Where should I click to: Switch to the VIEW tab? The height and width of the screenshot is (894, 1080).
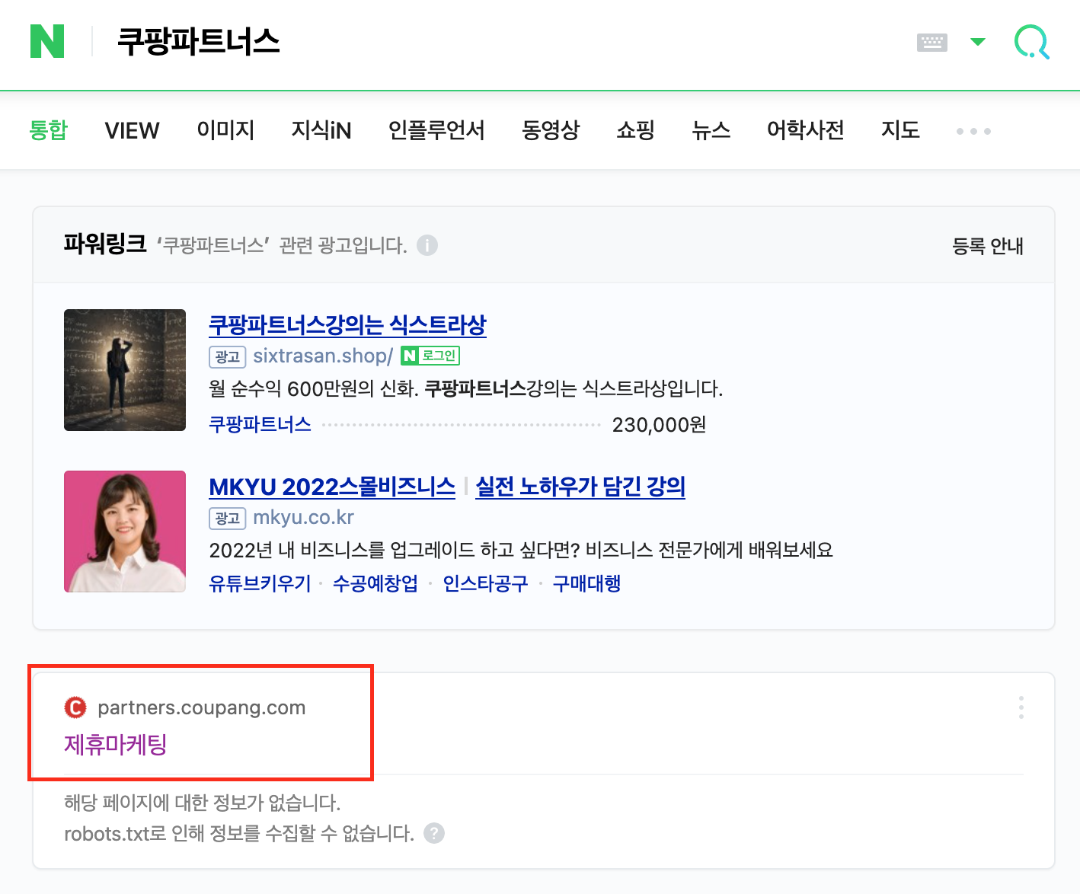pyautogui.click(x=132, y=130)
